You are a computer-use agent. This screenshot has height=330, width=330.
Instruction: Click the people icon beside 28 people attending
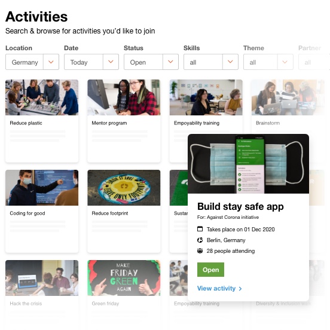[200, 250]
